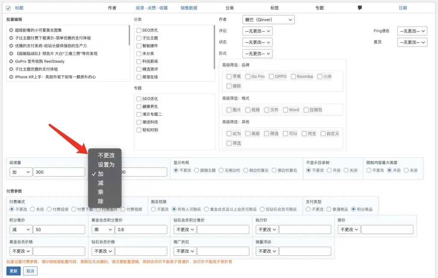Sort by 阅读 · 点赞 · 收藏 column
The height and width of the screenshot is (278, 438).
click(x=152, y=8)
